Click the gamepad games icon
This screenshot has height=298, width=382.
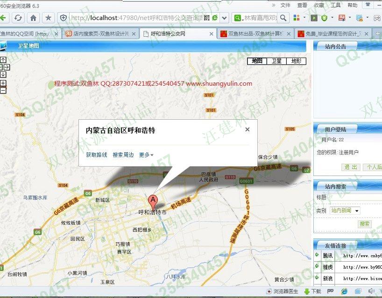point(377,18)
